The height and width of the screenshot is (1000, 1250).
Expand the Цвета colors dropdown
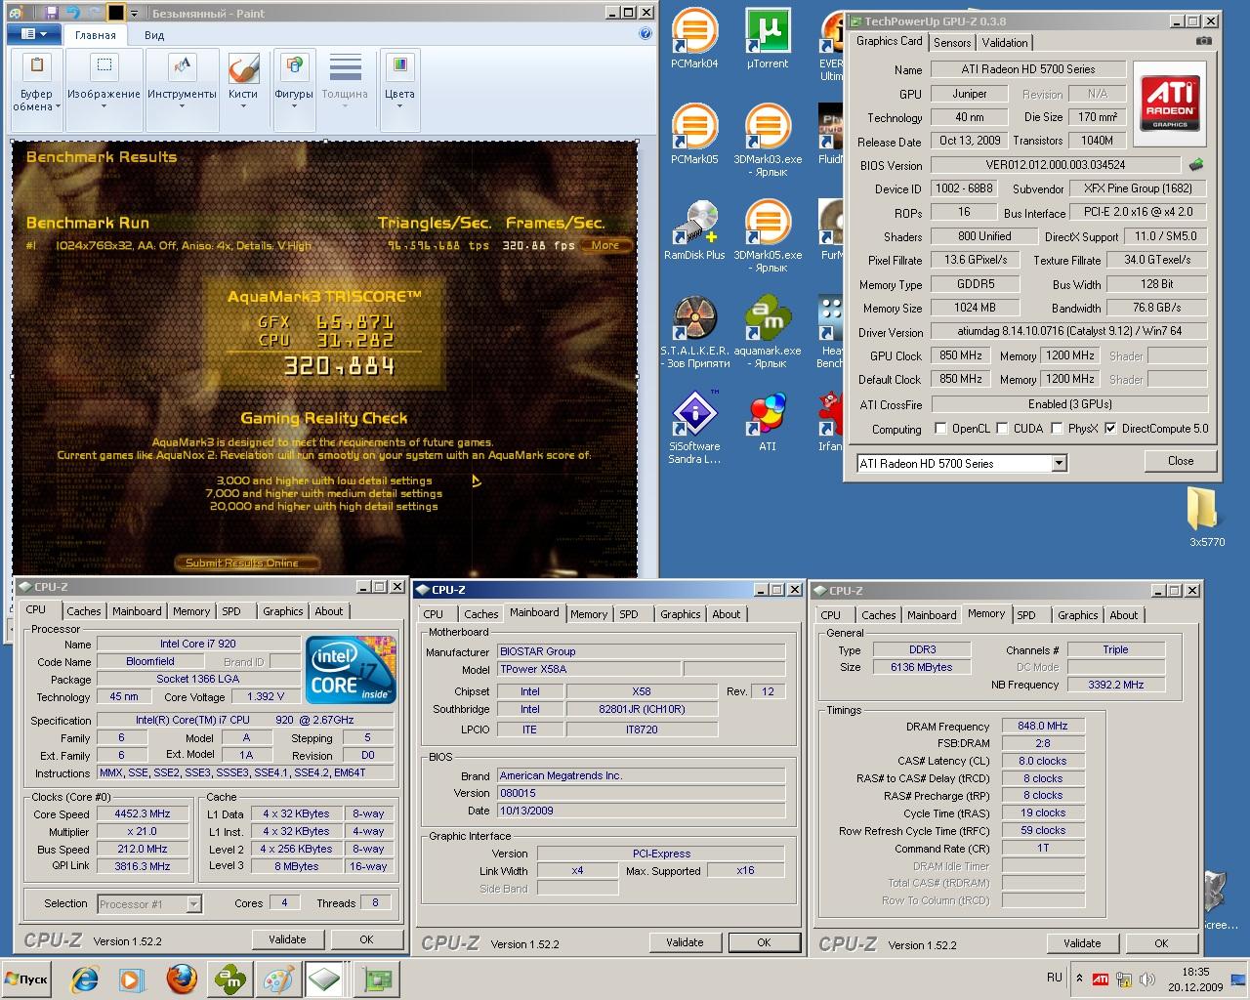click(x=399, y=100)
